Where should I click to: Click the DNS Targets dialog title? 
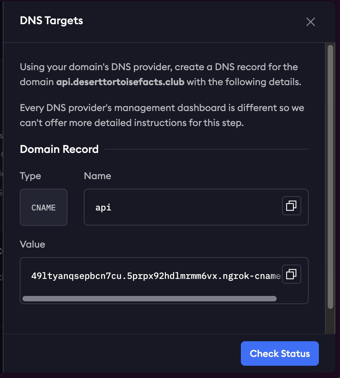tap(51, 21)
